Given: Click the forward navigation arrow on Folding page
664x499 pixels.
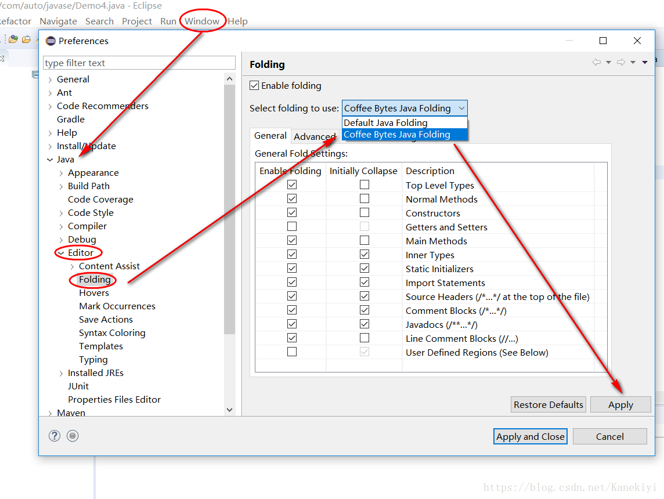Looking at the screenshot, I should (x=620, y=62).
